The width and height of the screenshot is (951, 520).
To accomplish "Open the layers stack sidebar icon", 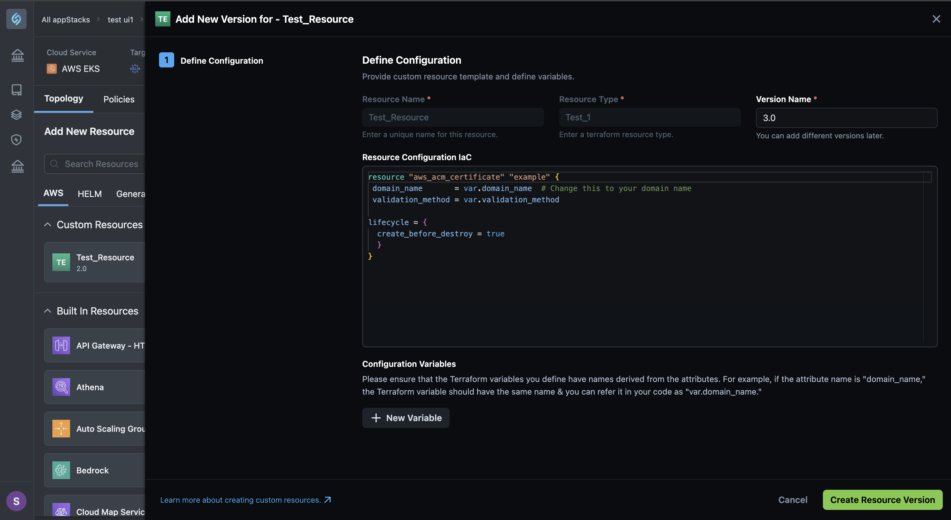I will click(x=16, y=115).
